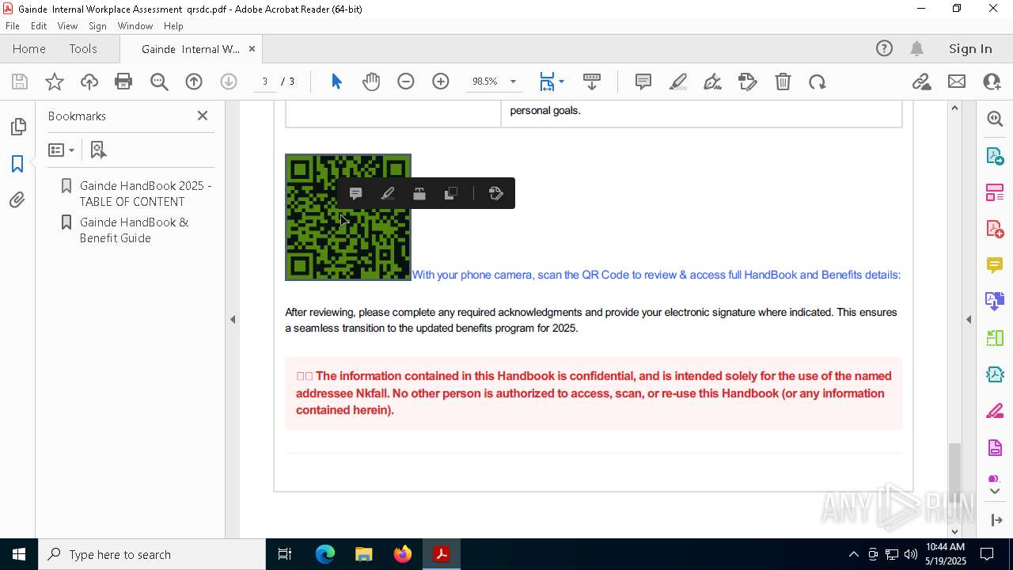This screenshot has height=570, width=1013.
Task: Open the Help question mark icon
Action: tap(884, 48)
